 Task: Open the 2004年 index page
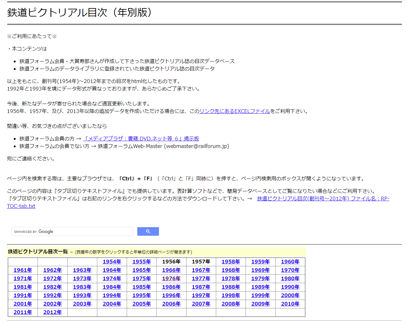tap(112, 304)
